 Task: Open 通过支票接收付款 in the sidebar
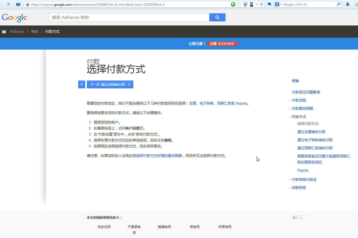click(x=311, y=132)
